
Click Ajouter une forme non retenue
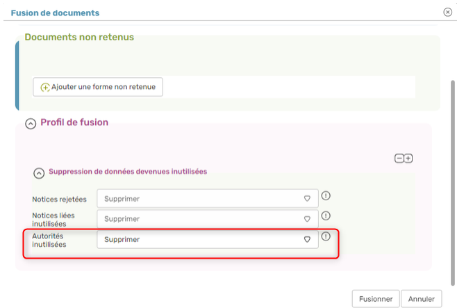point(98,87)
